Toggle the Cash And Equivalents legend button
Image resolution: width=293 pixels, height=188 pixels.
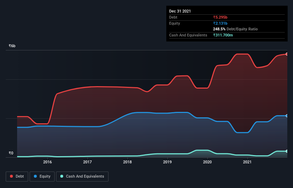click(82, 177)
